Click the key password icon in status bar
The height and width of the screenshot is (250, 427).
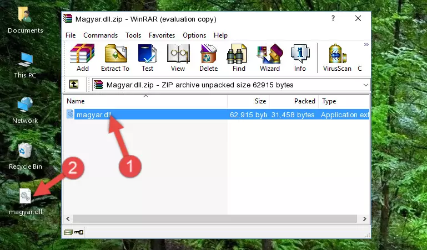pos(79,232)
